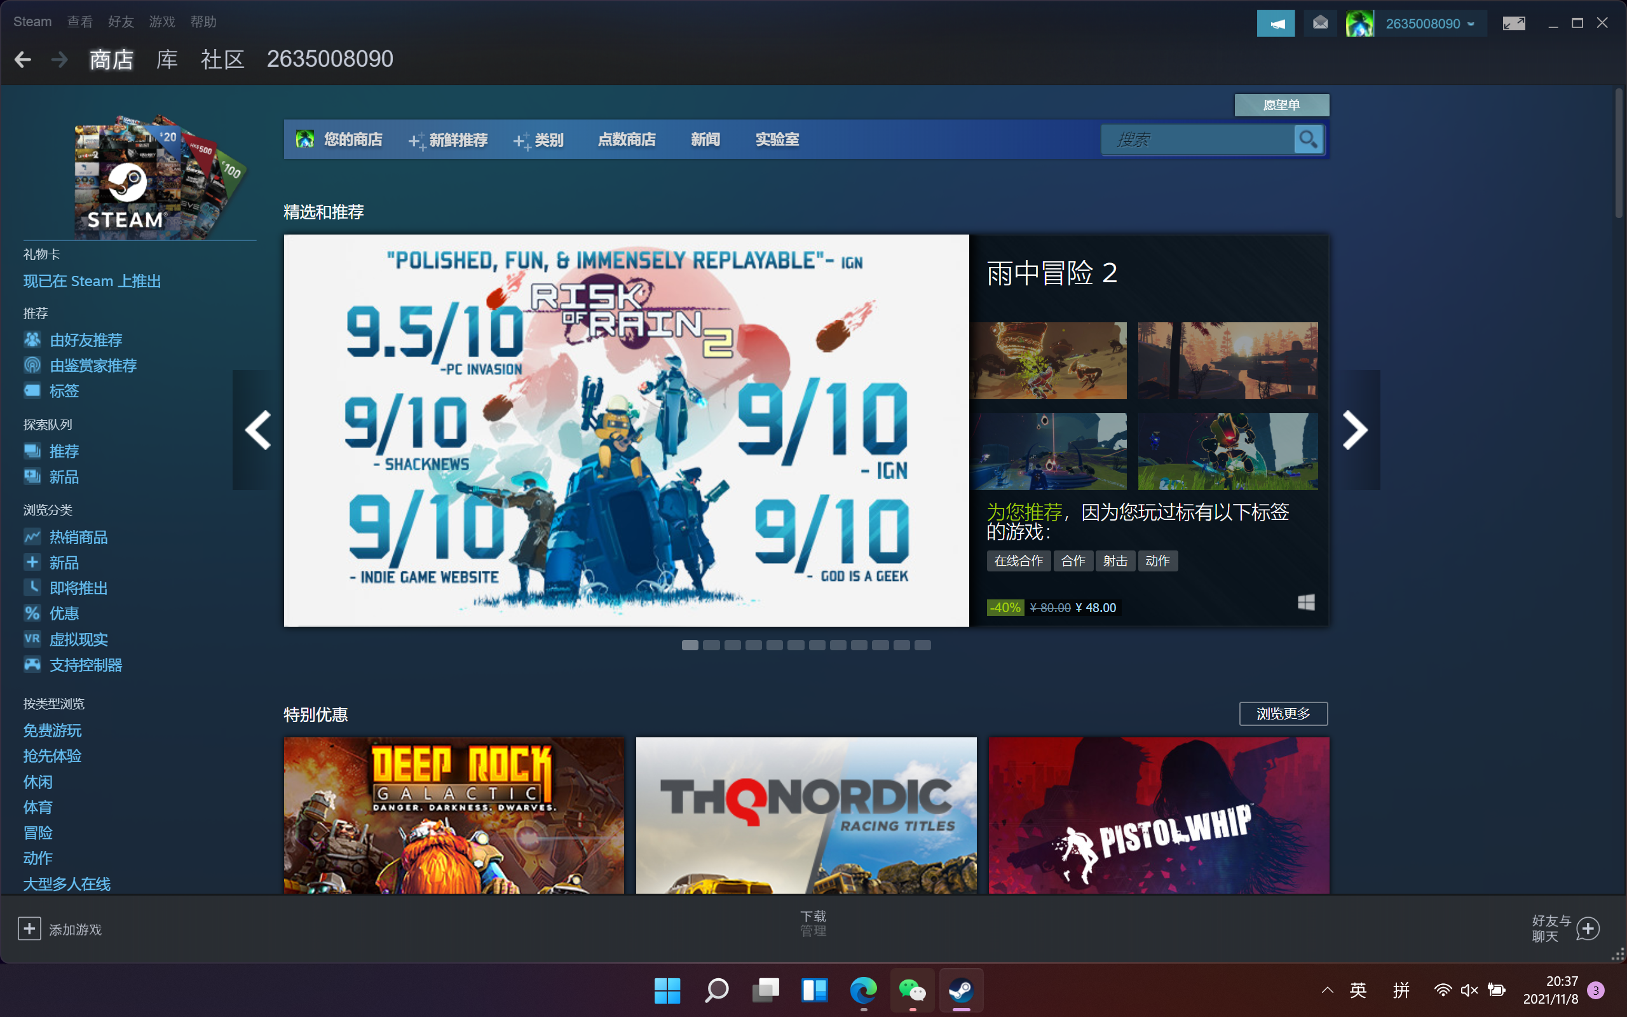Open Windows Start menu
Viewport: 1627px width, 1017px height.
667,990
